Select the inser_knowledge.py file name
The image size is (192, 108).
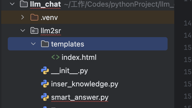[85, 84]
